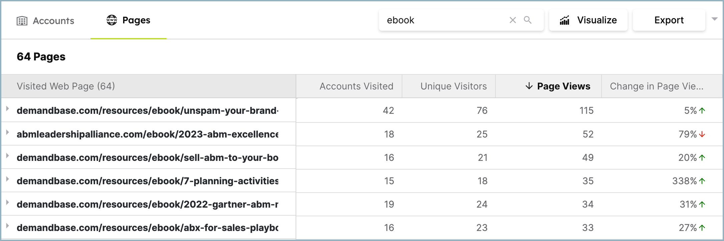The image size is (724, 241).
Task: Click Unique Visitors value 25
Action: 482,134
